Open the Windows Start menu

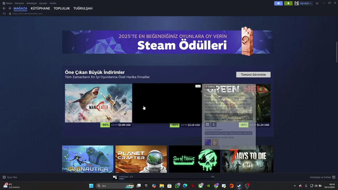[x=91, y=186]
